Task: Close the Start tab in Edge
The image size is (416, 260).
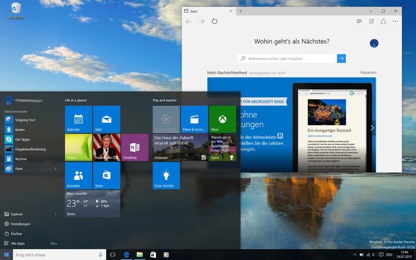Action: [x=231, y=11]
